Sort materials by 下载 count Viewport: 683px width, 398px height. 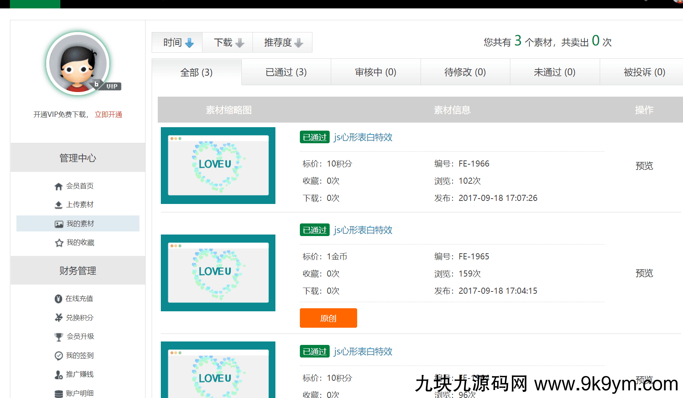(x=228, y=42)
